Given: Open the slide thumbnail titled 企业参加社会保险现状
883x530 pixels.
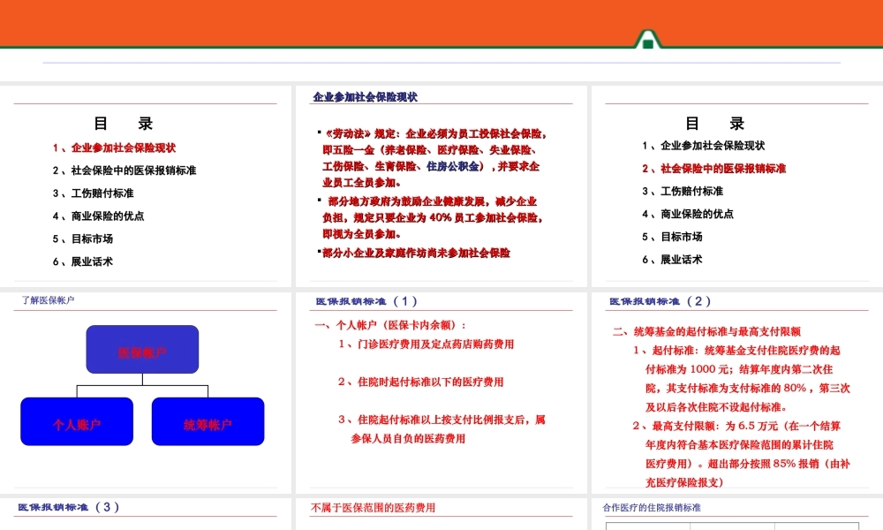Looking at the screenshot, I should tap(441, 186).
